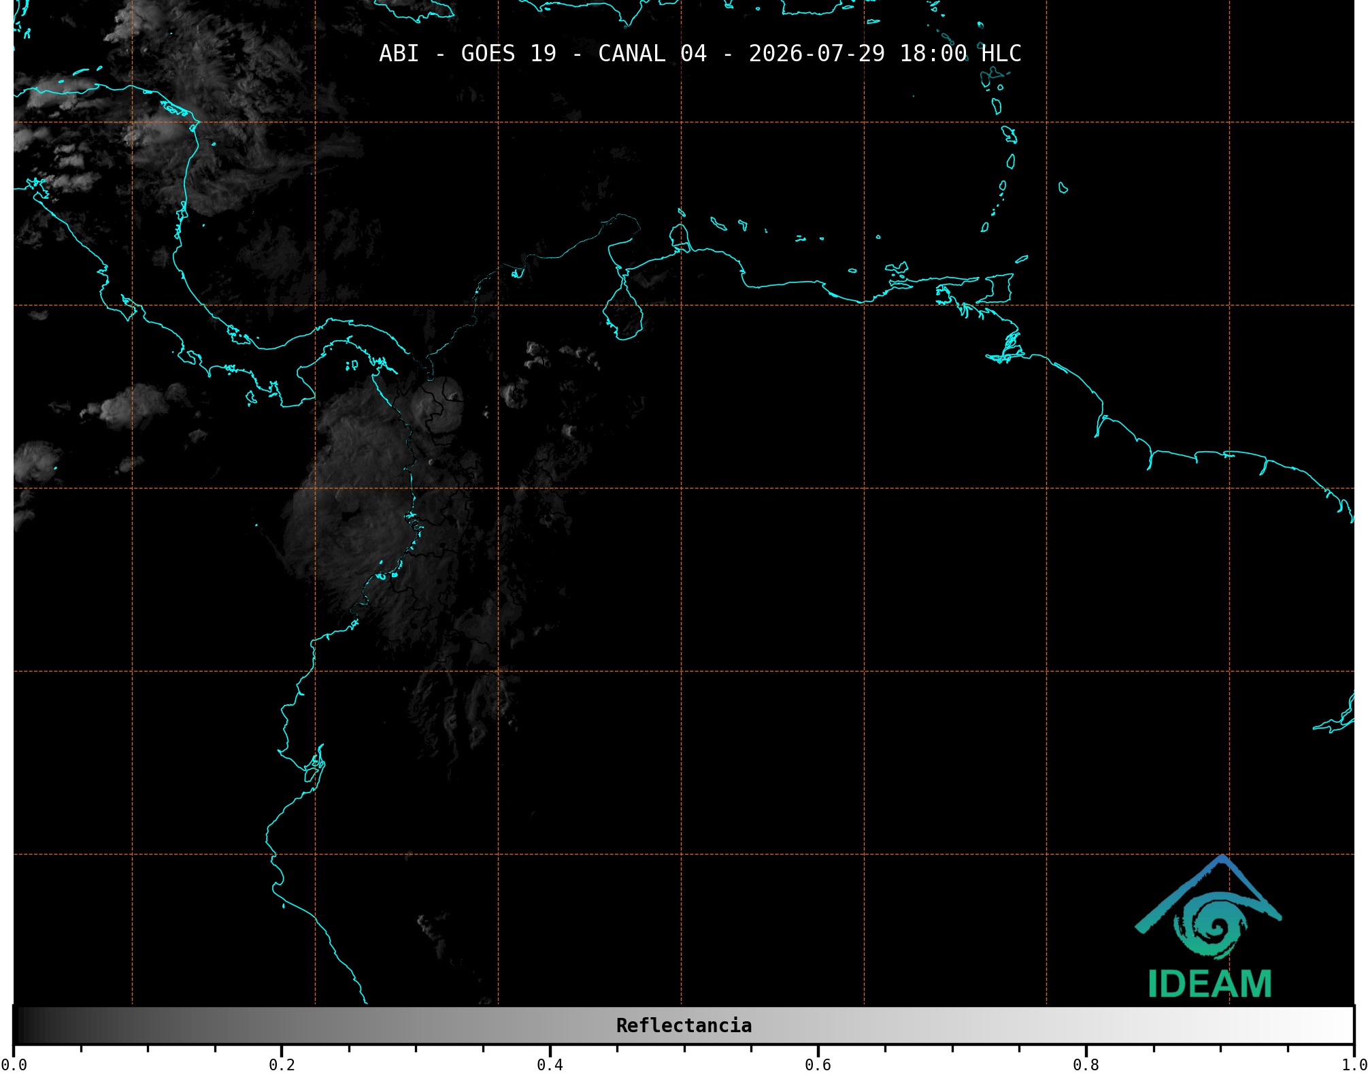Click the image title with GOES 19 date
1368x1073 pixels.
(700, 54)
